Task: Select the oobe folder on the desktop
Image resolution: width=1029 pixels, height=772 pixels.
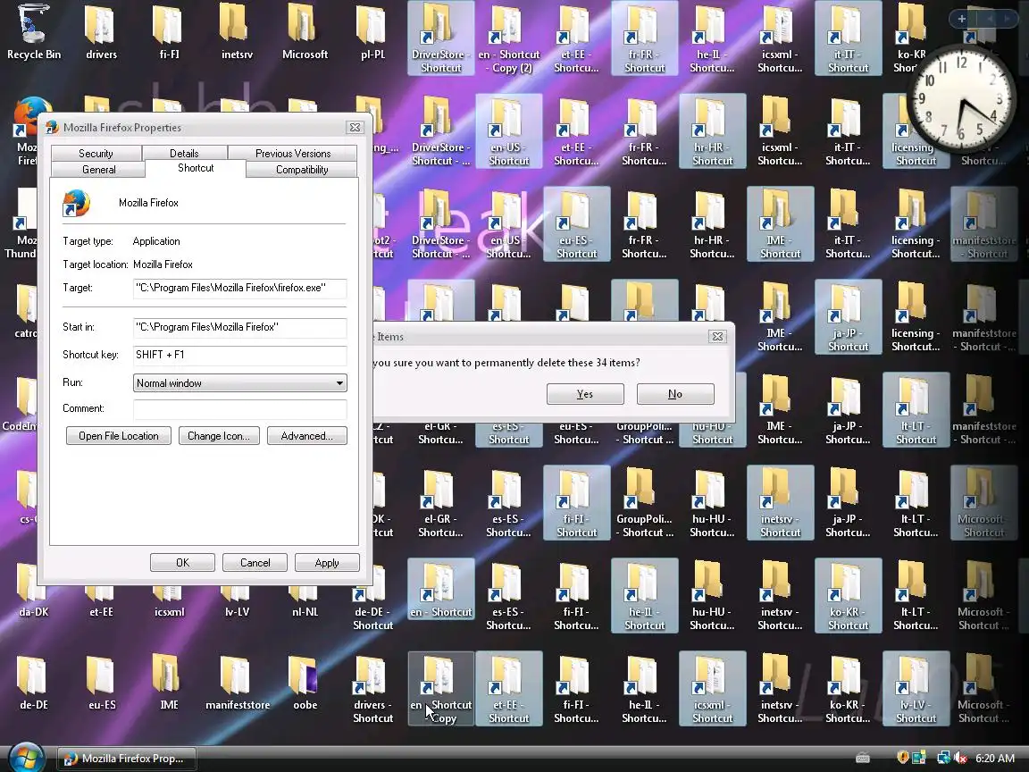Action: pos(305,683)
